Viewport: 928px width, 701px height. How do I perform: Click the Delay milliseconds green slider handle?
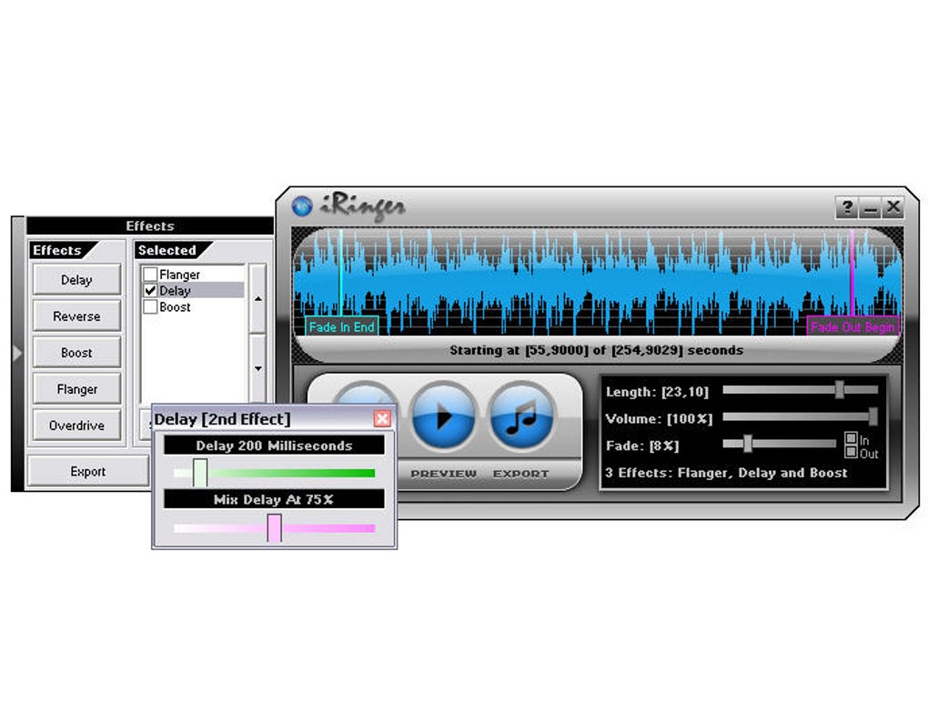coord(200,473)
